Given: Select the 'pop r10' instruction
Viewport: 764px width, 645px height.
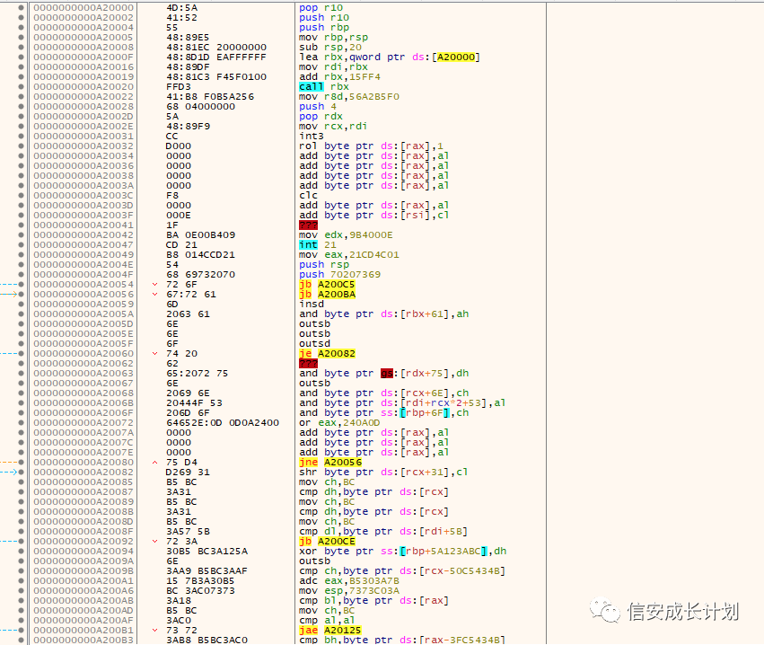Looking at the screenshot, I should [x=321, y=8].
